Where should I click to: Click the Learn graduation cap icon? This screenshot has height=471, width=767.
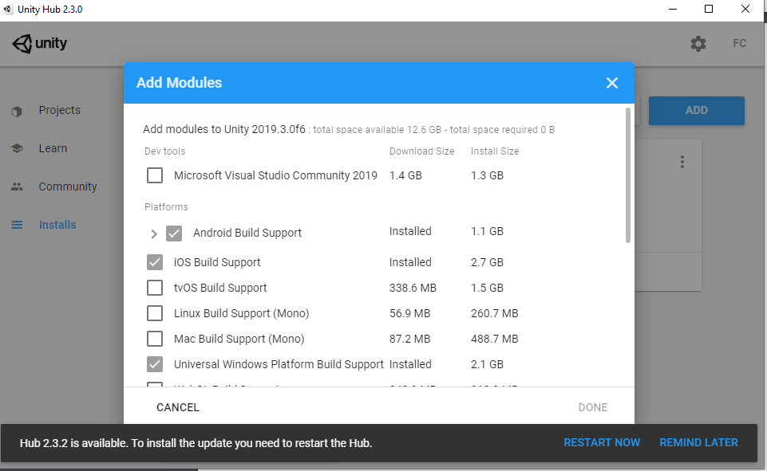tap(17, 148)
